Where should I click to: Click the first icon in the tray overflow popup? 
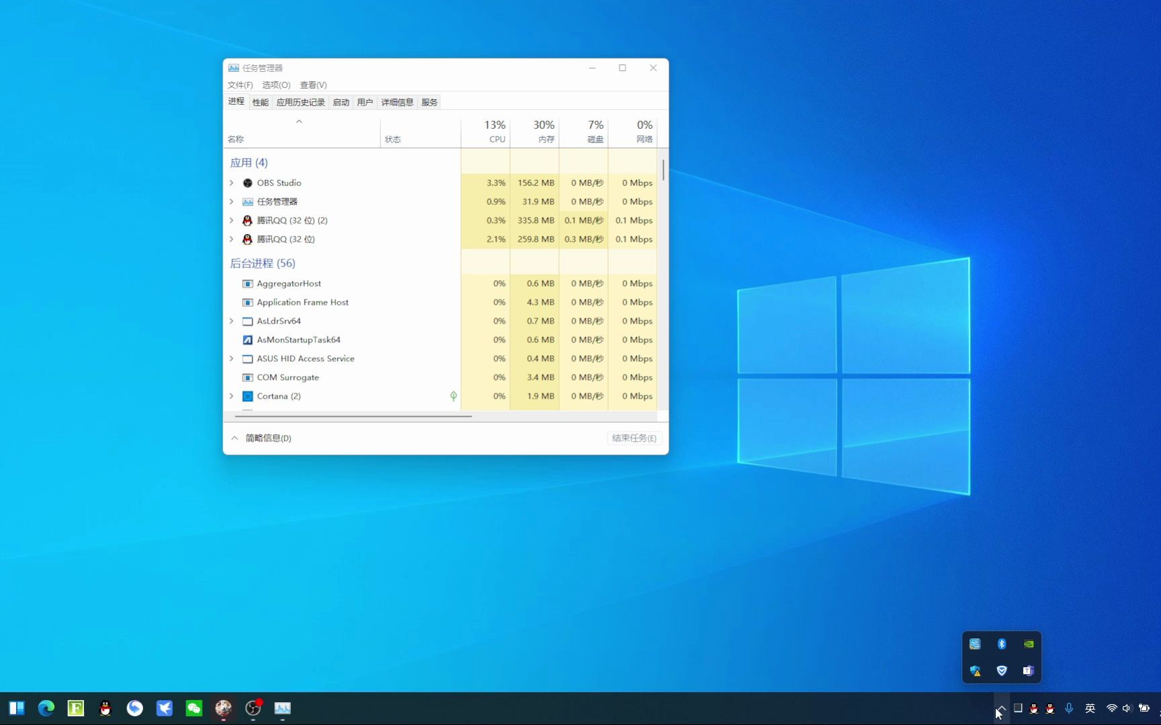975,644
